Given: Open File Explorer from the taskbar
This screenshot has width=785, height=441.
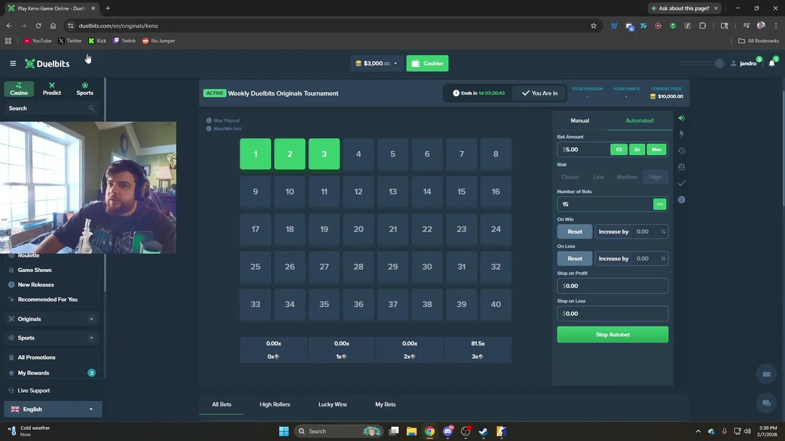Looking at the screenshot, I should (412, 431).
